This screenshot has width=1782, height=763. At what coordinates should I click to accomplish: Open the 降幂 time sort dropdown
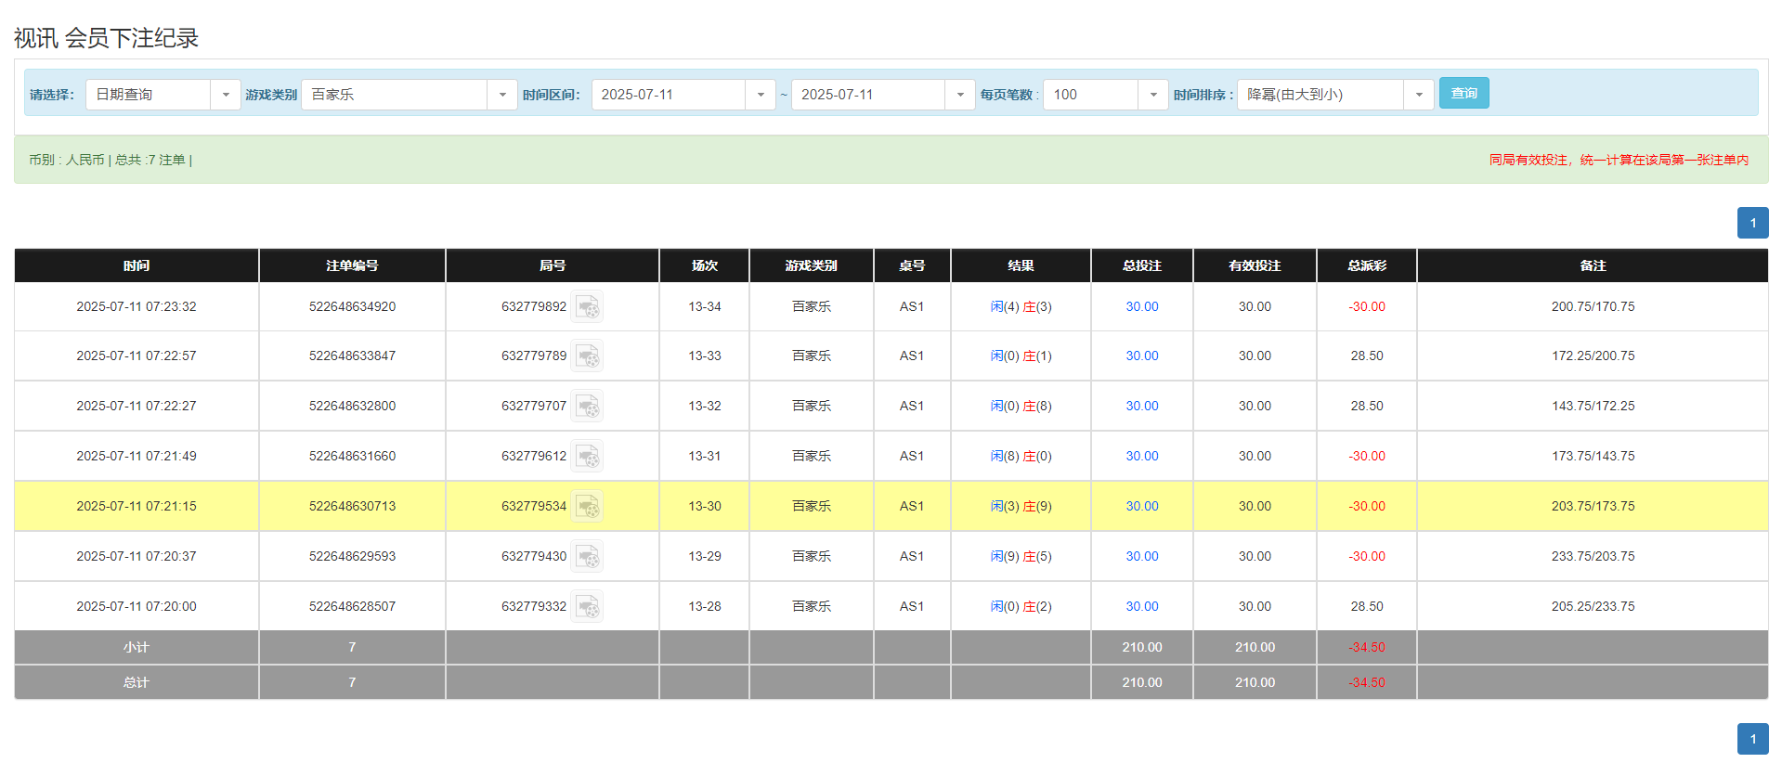click(x=1418, y=95)
